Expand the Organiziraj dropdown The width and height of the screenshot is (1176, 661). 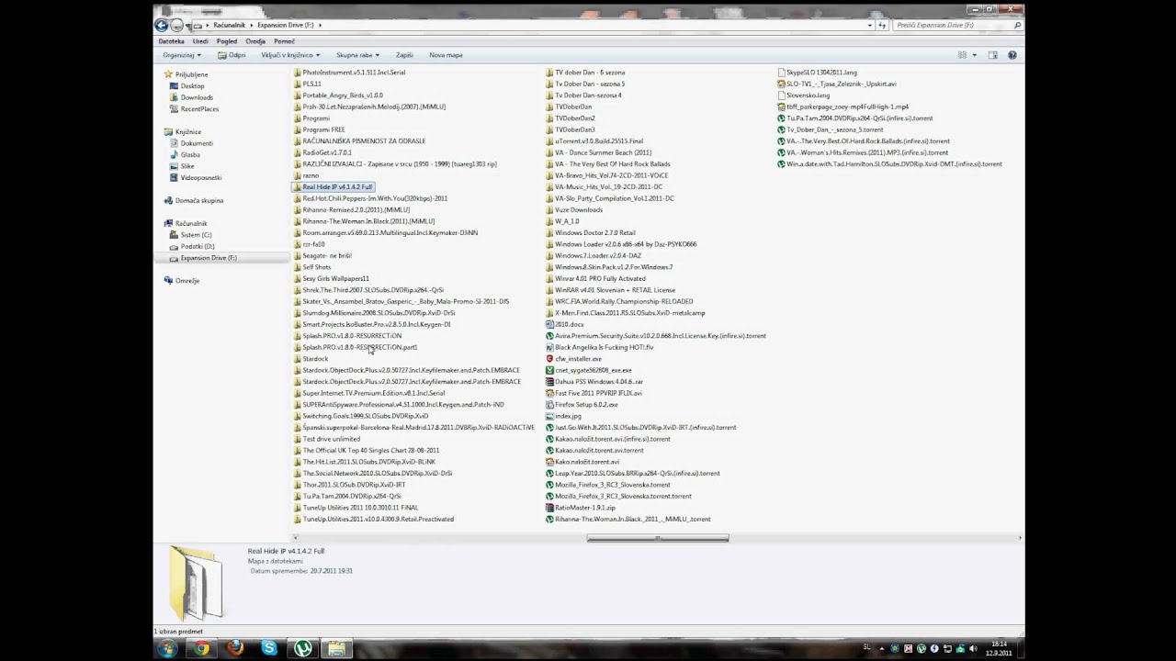tap(182, 55)
